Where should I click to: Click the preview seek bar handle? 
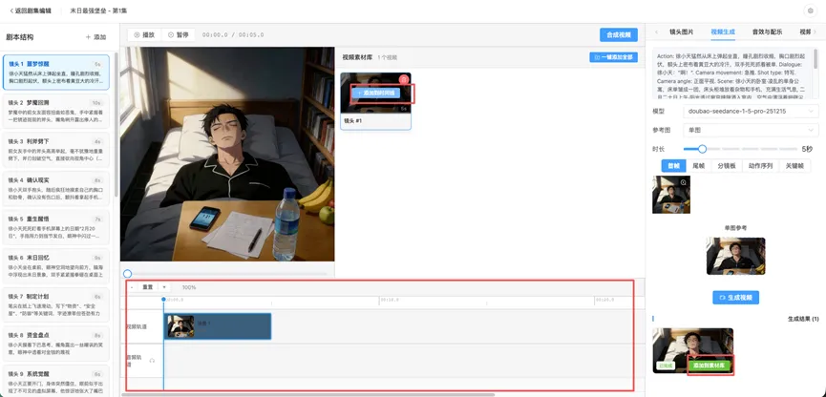click(x=127, y=274)
